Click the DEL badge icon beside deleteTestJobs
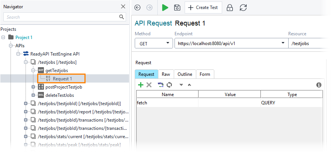331x152 pixels. 41,95
